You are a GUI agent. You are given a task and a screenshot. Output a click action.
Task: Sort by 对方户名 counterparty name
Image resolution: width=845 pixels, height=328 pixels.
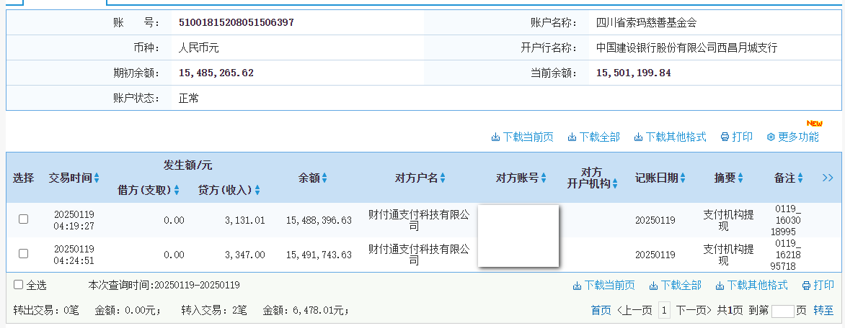[443, 178]
